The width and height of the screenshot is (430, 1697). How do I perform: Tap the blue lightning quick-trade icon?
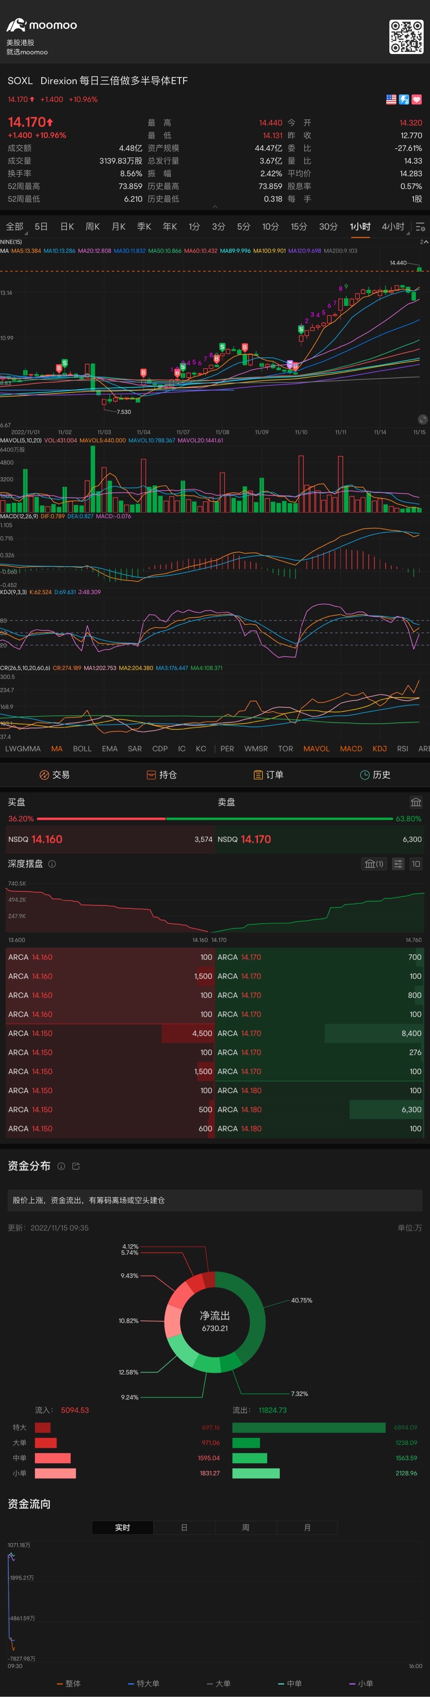[404, 99]
